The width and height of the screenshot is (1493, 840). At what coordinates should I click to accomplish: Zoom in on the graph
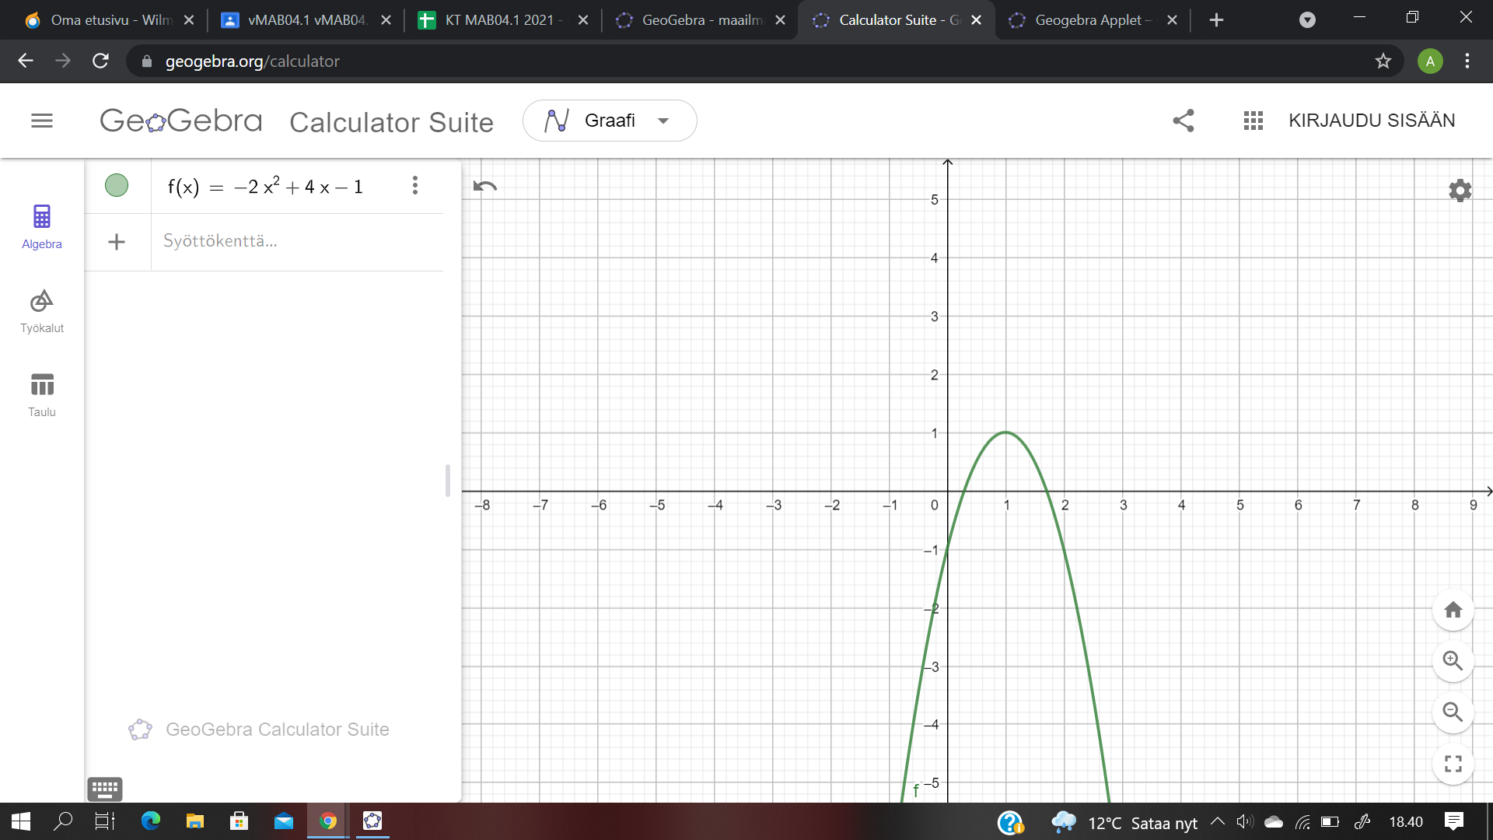1453,661
